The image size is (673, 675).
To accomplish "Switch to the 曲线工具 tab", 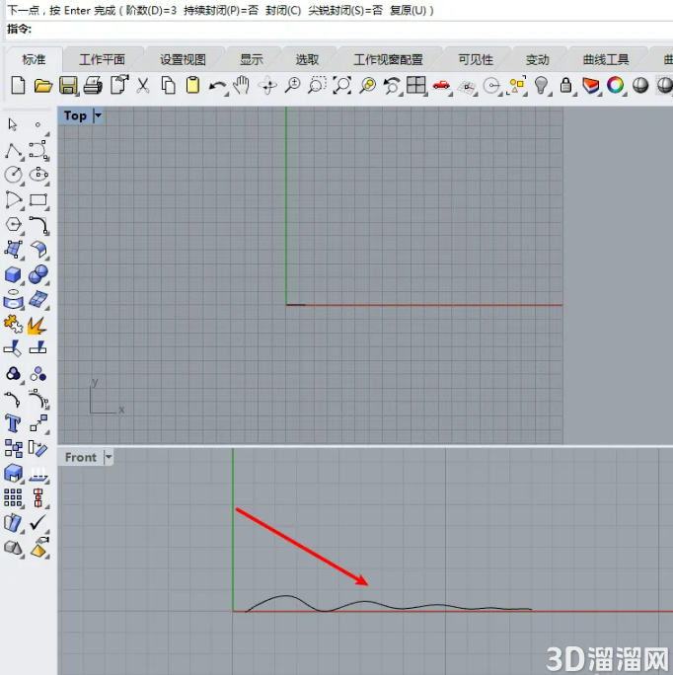I will coord(606,59).
